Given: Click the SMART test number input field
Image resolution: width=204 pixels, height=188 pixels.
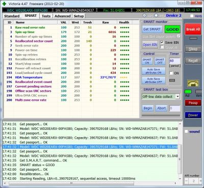Looking at the screenshot, I should coord(175,108).
